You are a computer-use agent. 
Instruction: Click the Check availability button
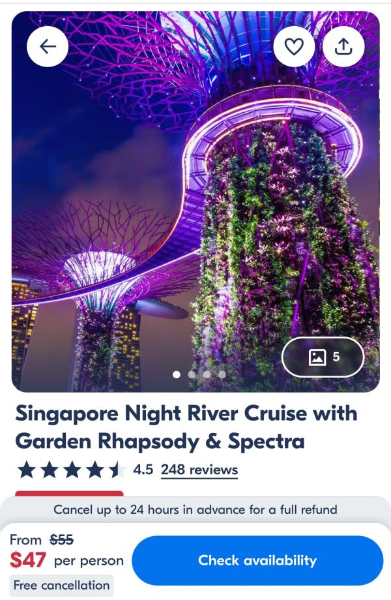[257, 560]
